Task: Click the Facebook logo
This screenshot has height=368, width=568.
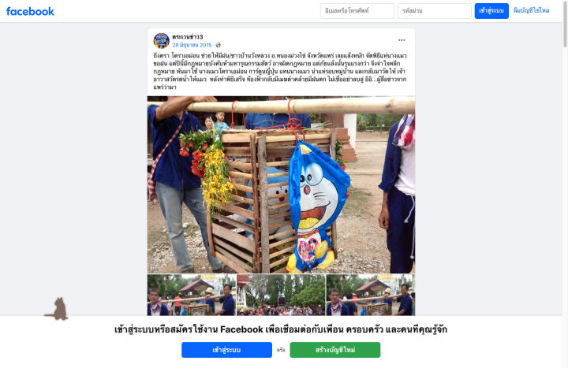Action: 30,11
